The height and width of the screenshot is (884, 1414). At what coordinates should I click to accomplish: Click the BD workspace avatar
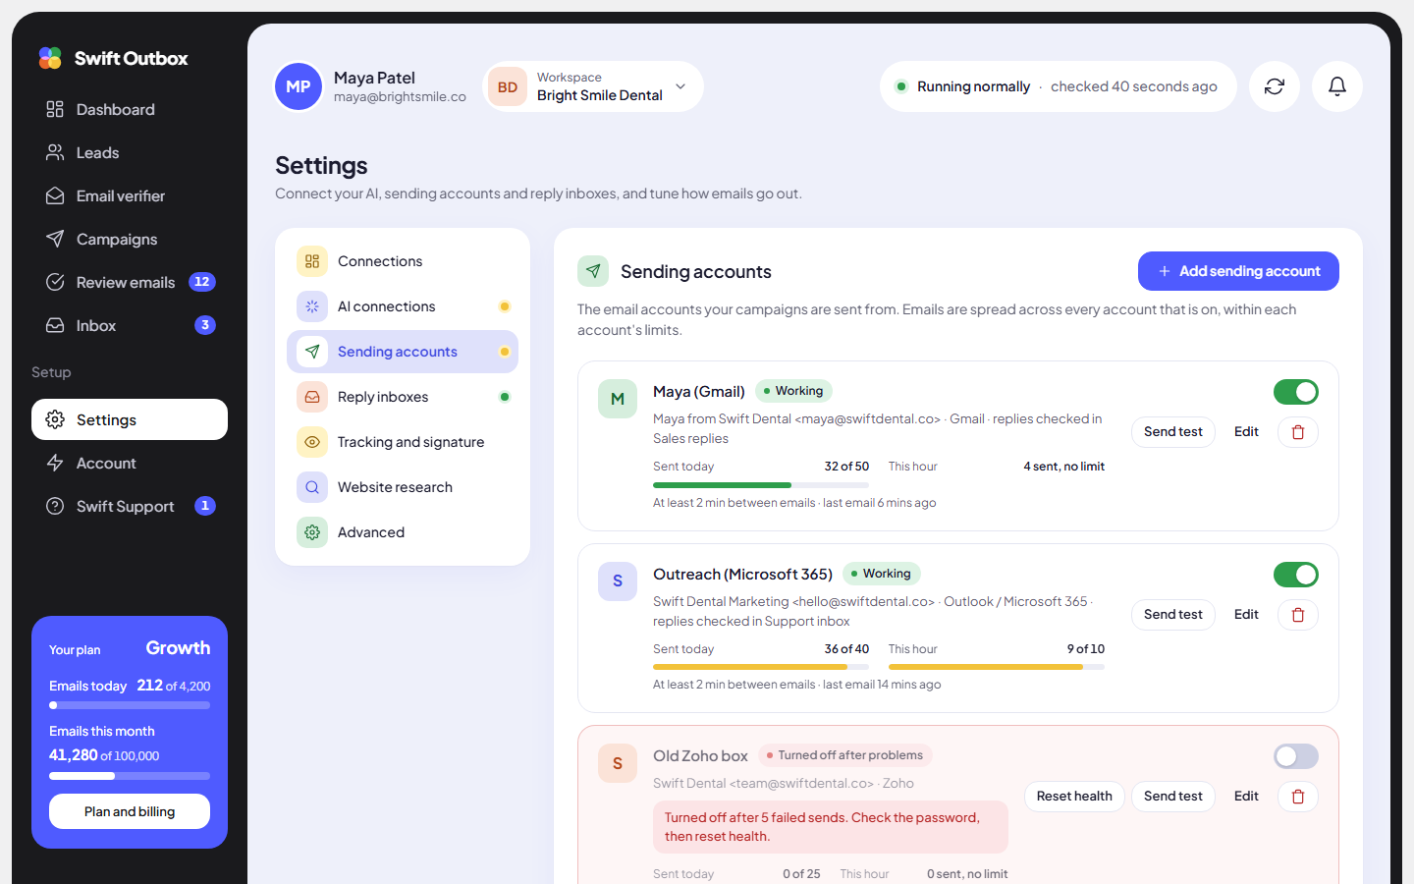point(508,86)
